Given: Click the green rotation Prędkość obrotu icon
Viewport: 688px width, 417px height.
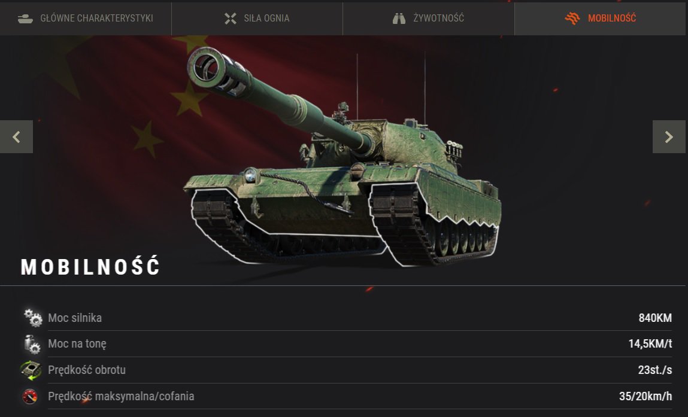Looking at the screenshot, I should pyautogui.click(x=31, y=370).
